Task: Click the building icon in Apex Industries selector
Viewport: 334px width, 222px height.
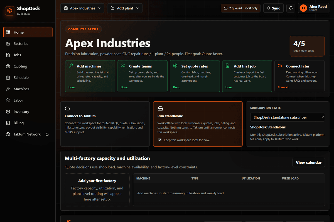Action: pyautogui.click(x=66, y=8)
